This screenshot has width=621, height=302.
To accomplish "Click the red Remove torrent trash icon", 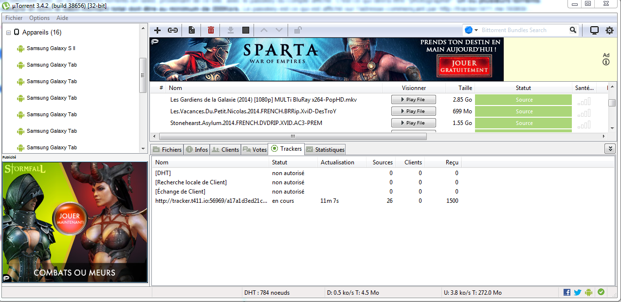I will [x=211, y=30].
